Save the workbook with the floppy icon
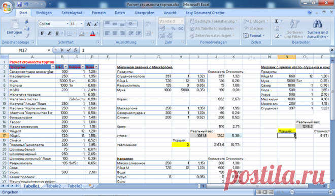The image size is (335, 196). [x=19, y=4]
